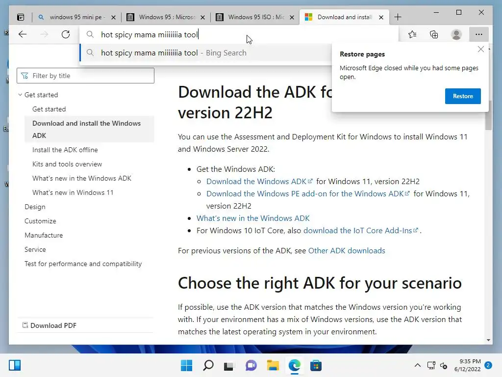This screenshot has width=502, height=377.
Task: Dismiss the Restore pages popup
Action: (480, 49)
